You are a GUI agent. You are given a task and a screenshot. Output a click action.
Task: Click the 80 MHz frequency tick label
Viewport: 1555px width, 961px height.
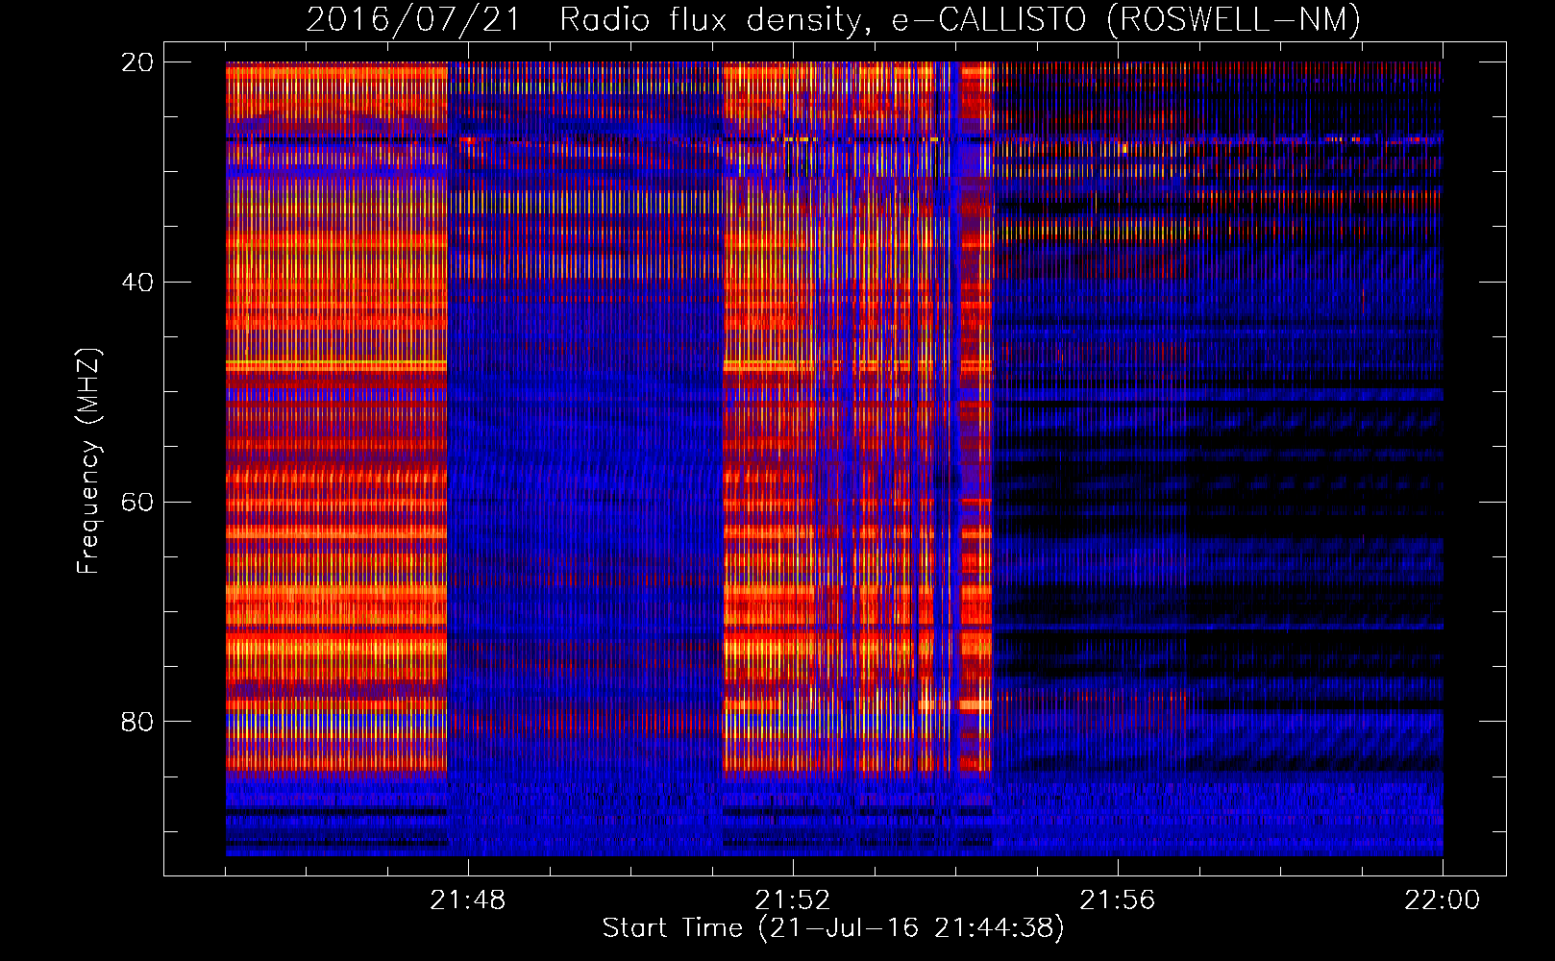(136, 722)
